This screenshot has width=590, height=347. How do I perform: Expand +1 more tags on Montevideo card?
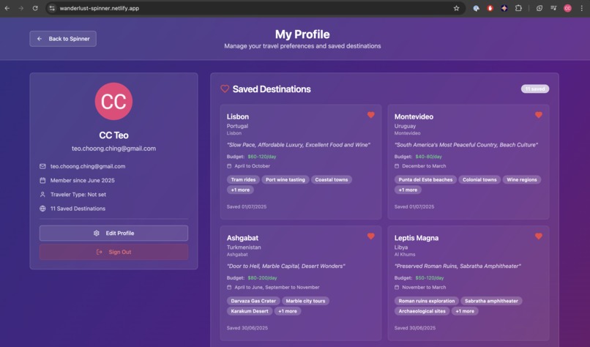click(x=408, y=190)
